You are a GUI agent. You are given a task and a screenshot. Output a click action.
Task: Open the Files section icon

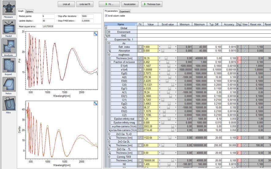click(x=9, y=103)
